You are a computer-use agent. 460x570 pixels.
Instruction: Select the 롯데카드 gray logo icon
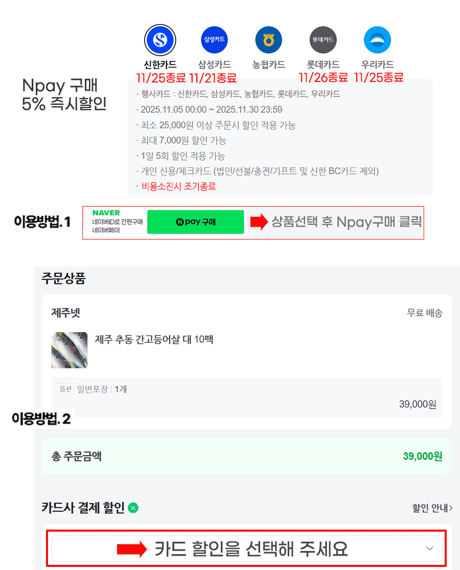pyautogui.click(x=323, y=39)
